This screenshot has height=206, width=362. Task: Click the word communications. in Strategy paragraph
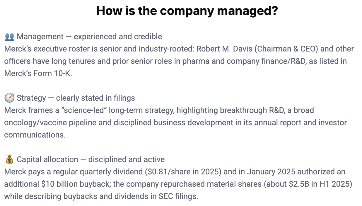(35, 135)
